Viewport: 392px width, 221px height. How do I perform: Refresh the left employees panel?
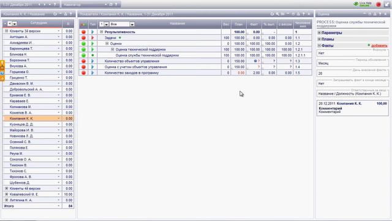[x=55, y=14]
